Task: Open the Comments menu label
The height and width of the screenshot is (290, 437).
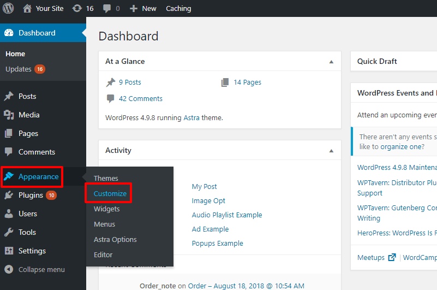Action: [37, 152]
